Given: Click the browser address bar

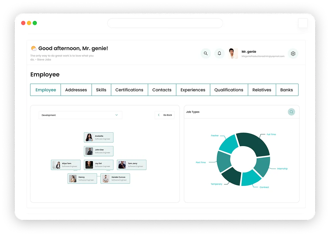Looking at the screenshot, I should [165, 23].
